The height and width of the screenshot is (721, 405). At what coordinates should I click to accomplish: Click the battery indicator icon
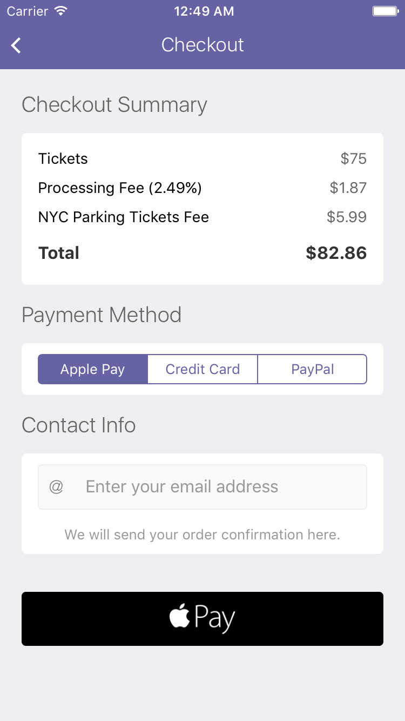click(385, 11)
